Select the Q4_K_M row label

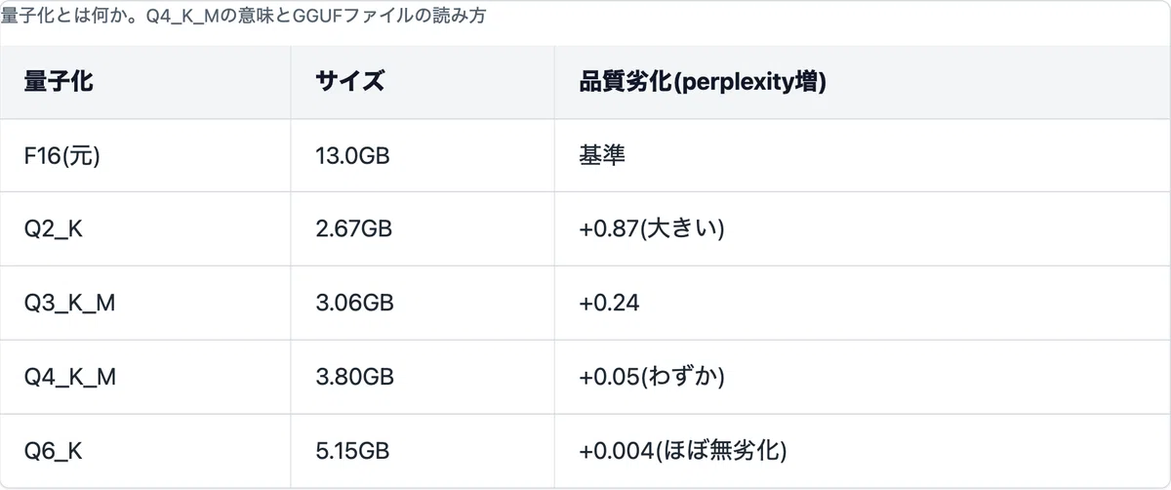pos(70,377)
